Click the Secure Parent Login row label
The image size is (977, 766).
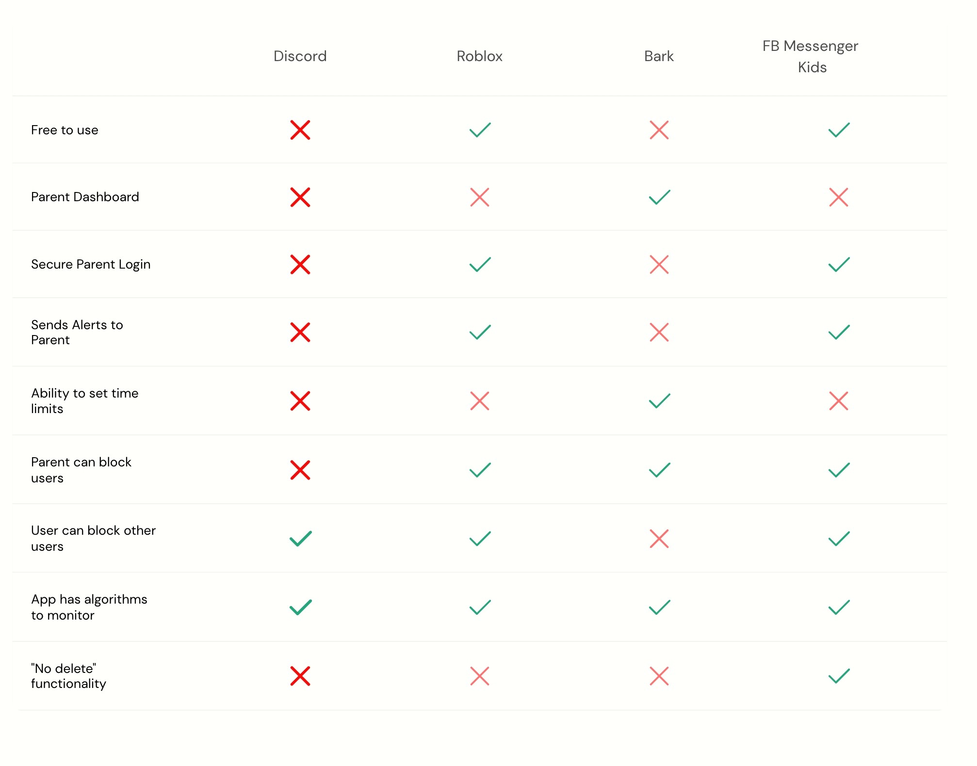pos(91,264)
